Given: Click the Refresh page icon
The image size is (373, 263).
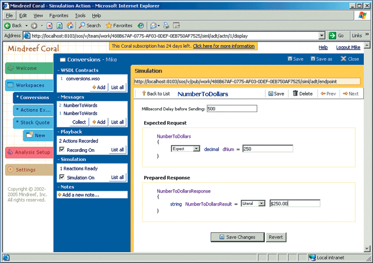Looking at the screenshot, I should pos(60,26).
